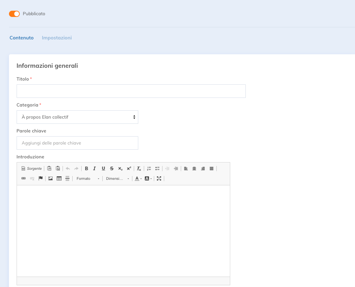Image resolution: width=355 pixels, height=287 pixels.
Task: Insert a bulleted list
Action: pyautogui.click(x=157, y=168)
